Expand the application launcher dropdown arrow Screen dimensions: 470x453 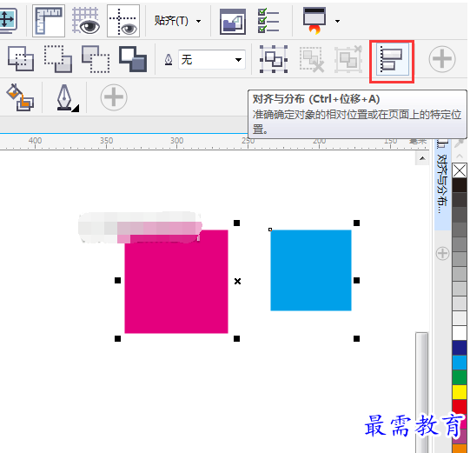(x=337, y=21)
